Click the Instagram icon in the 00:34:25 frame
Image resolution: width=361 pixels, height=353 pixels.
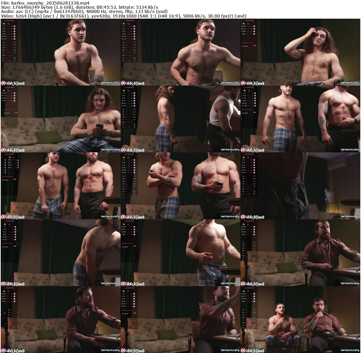(x=337, y=283)
